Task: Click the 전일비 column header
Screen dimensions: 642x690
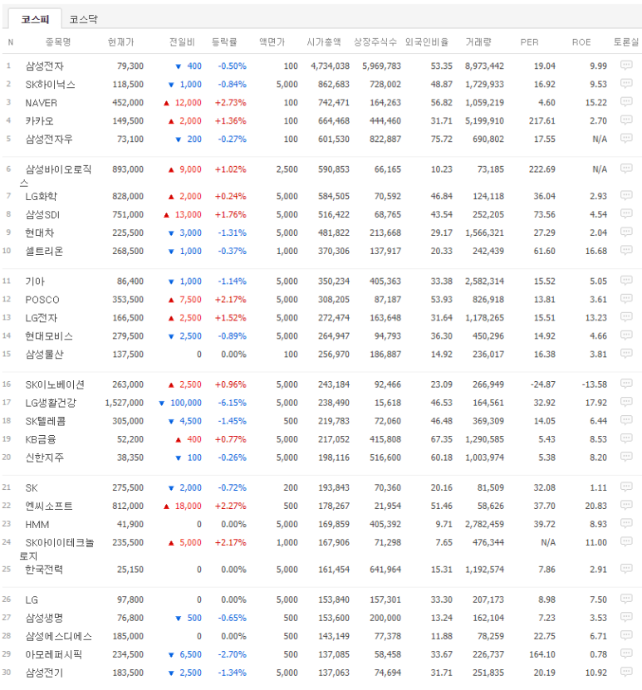Action: 182,42
